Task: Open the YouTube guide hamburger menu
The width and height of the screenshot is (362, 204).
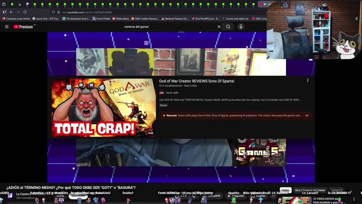Action: click(x=7, y=27)
